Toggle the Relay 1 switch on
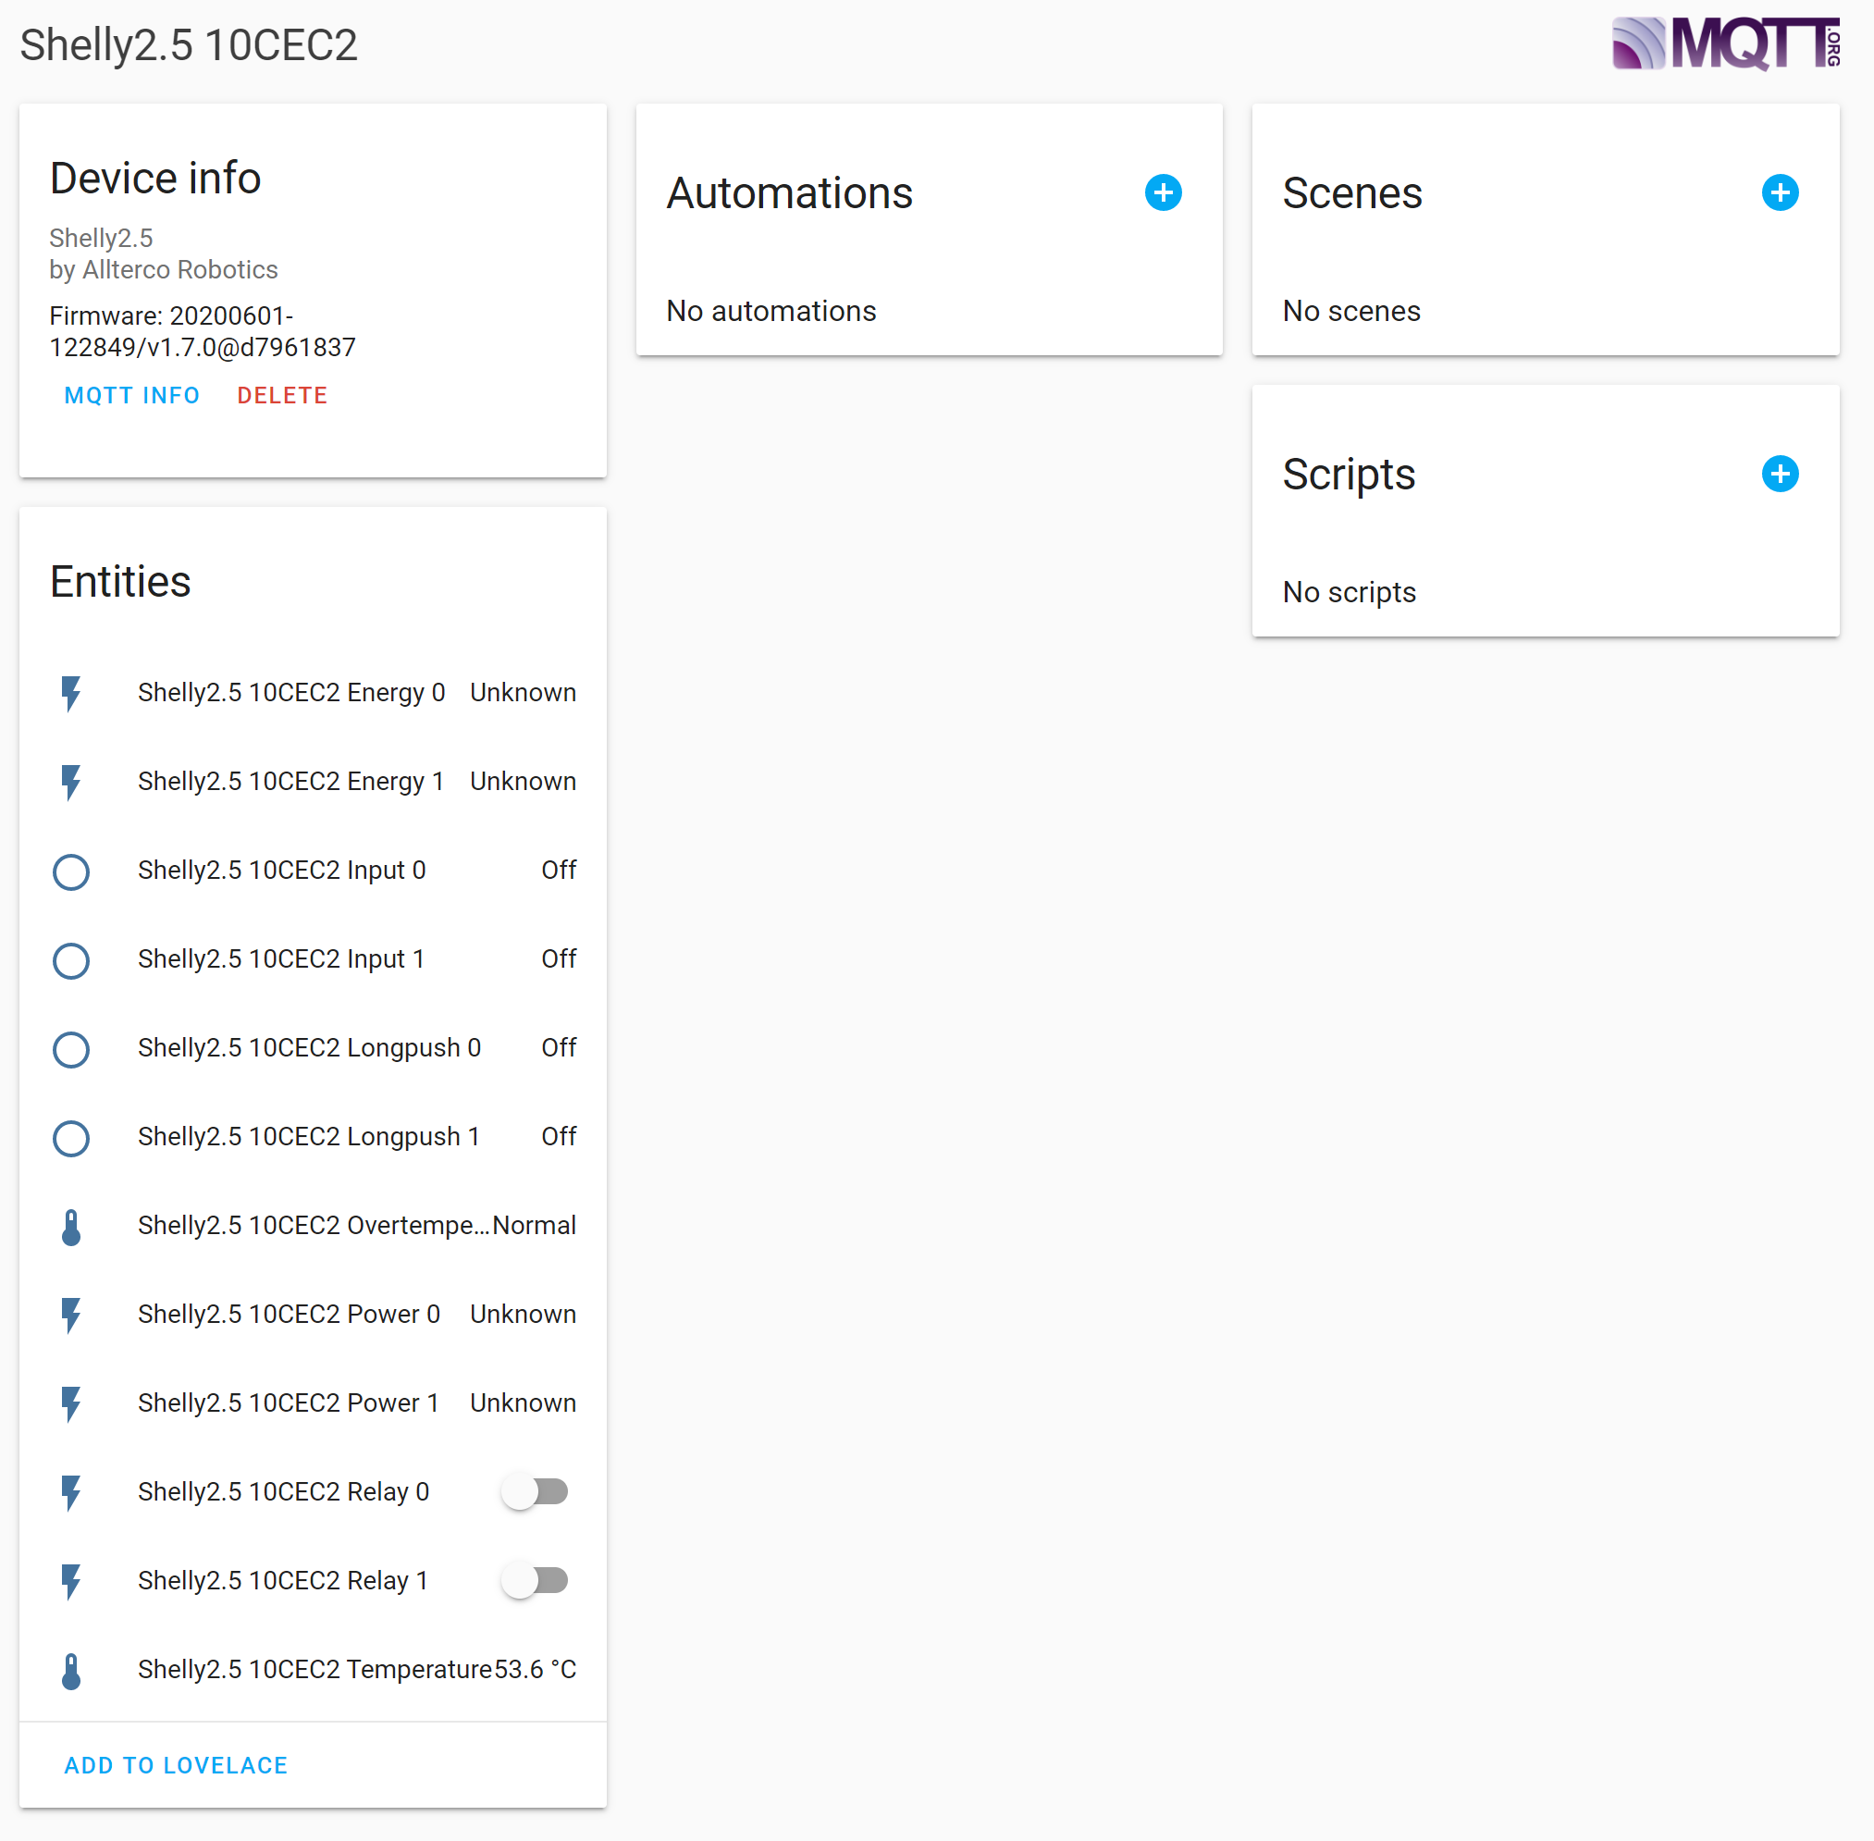Image resolution: width=1874 pixels, height=1841 pixels. 535,1581
